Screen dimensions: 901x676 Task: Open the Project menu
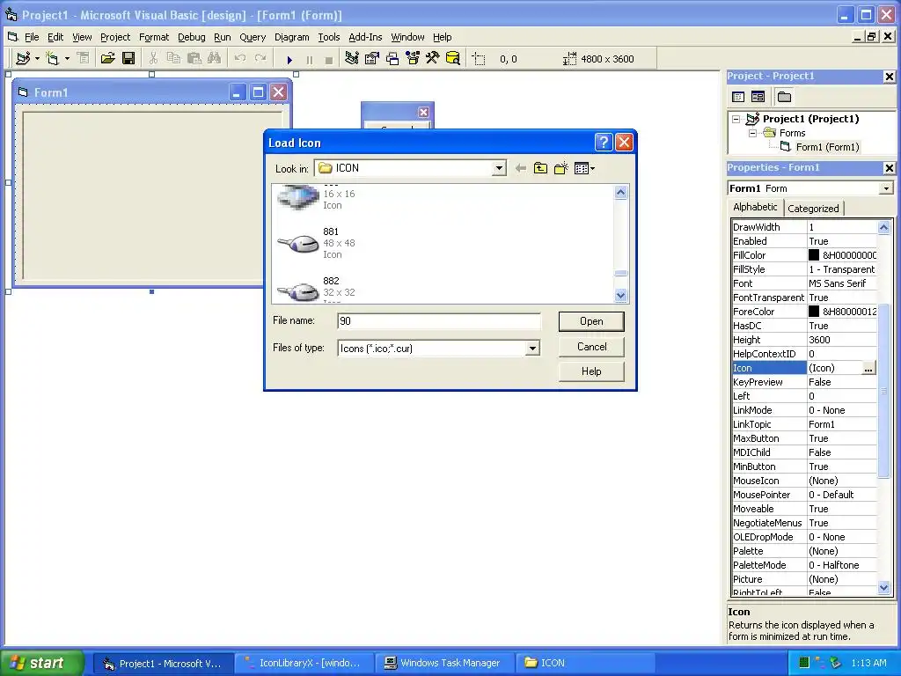(x=115, y=37)
